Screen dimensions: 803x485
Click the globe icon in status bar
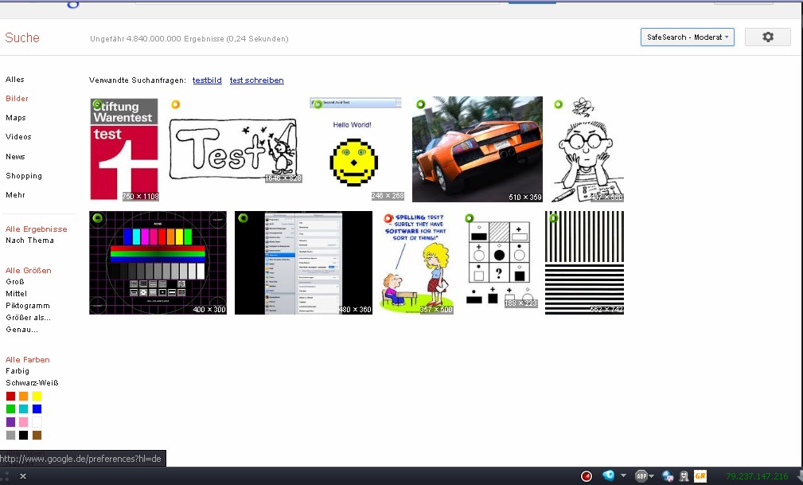point(667,476)
